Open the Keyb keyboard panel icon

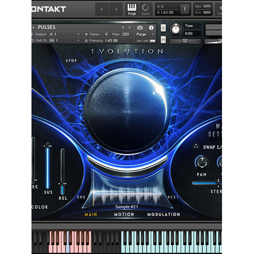(x=132, y=10)
